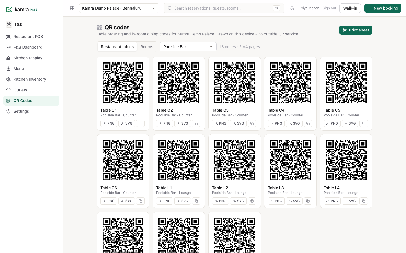Click the Table C4 QR code image
This screenshot has width=406, height=253.
(290, 83)
